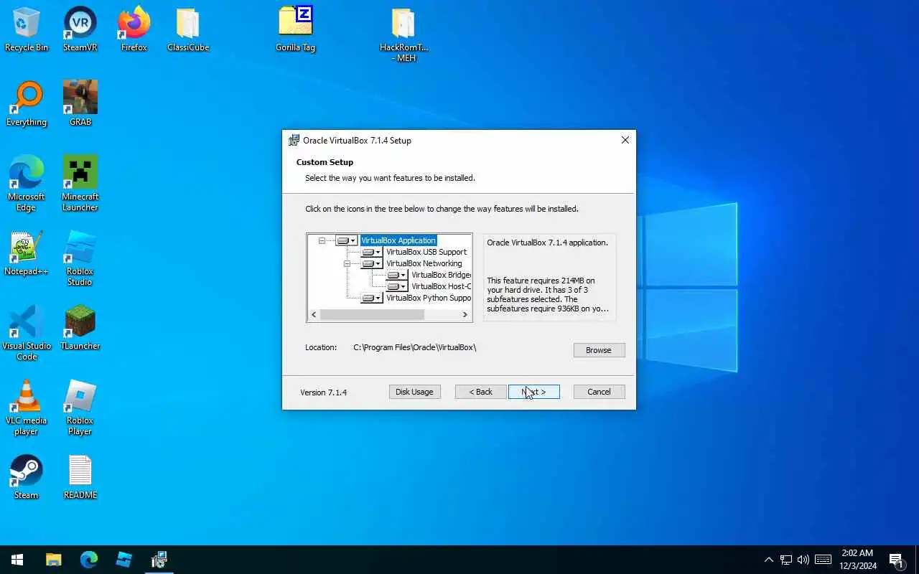Open the VirtualBox USB Support feature dropdown

[371, 252]
